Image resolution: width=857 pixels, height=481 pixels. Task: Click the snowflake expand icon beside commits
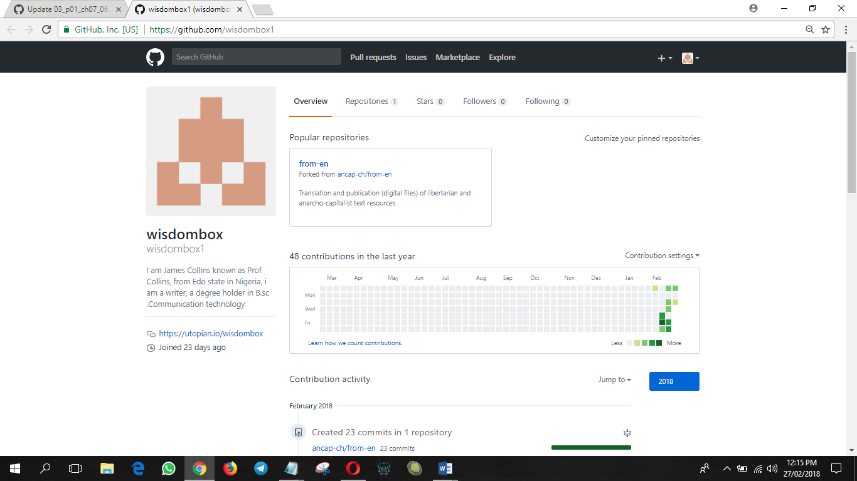(627, 433)
